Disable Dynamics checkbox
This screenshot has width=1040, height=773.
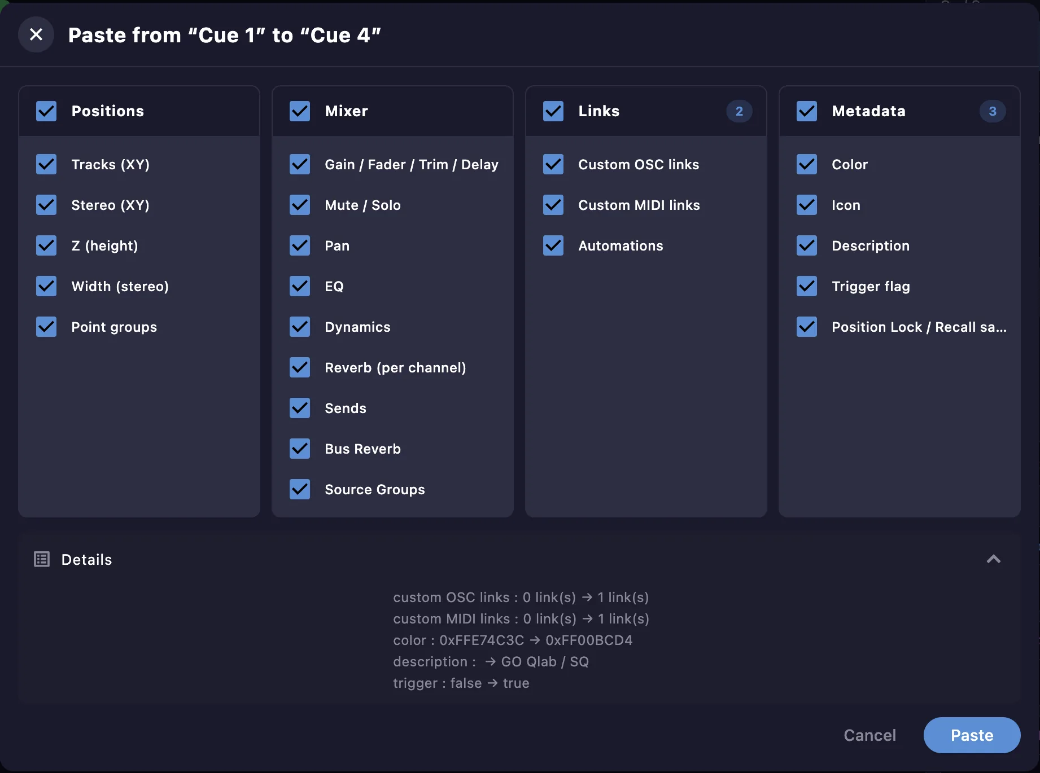(x=300, y=327)
